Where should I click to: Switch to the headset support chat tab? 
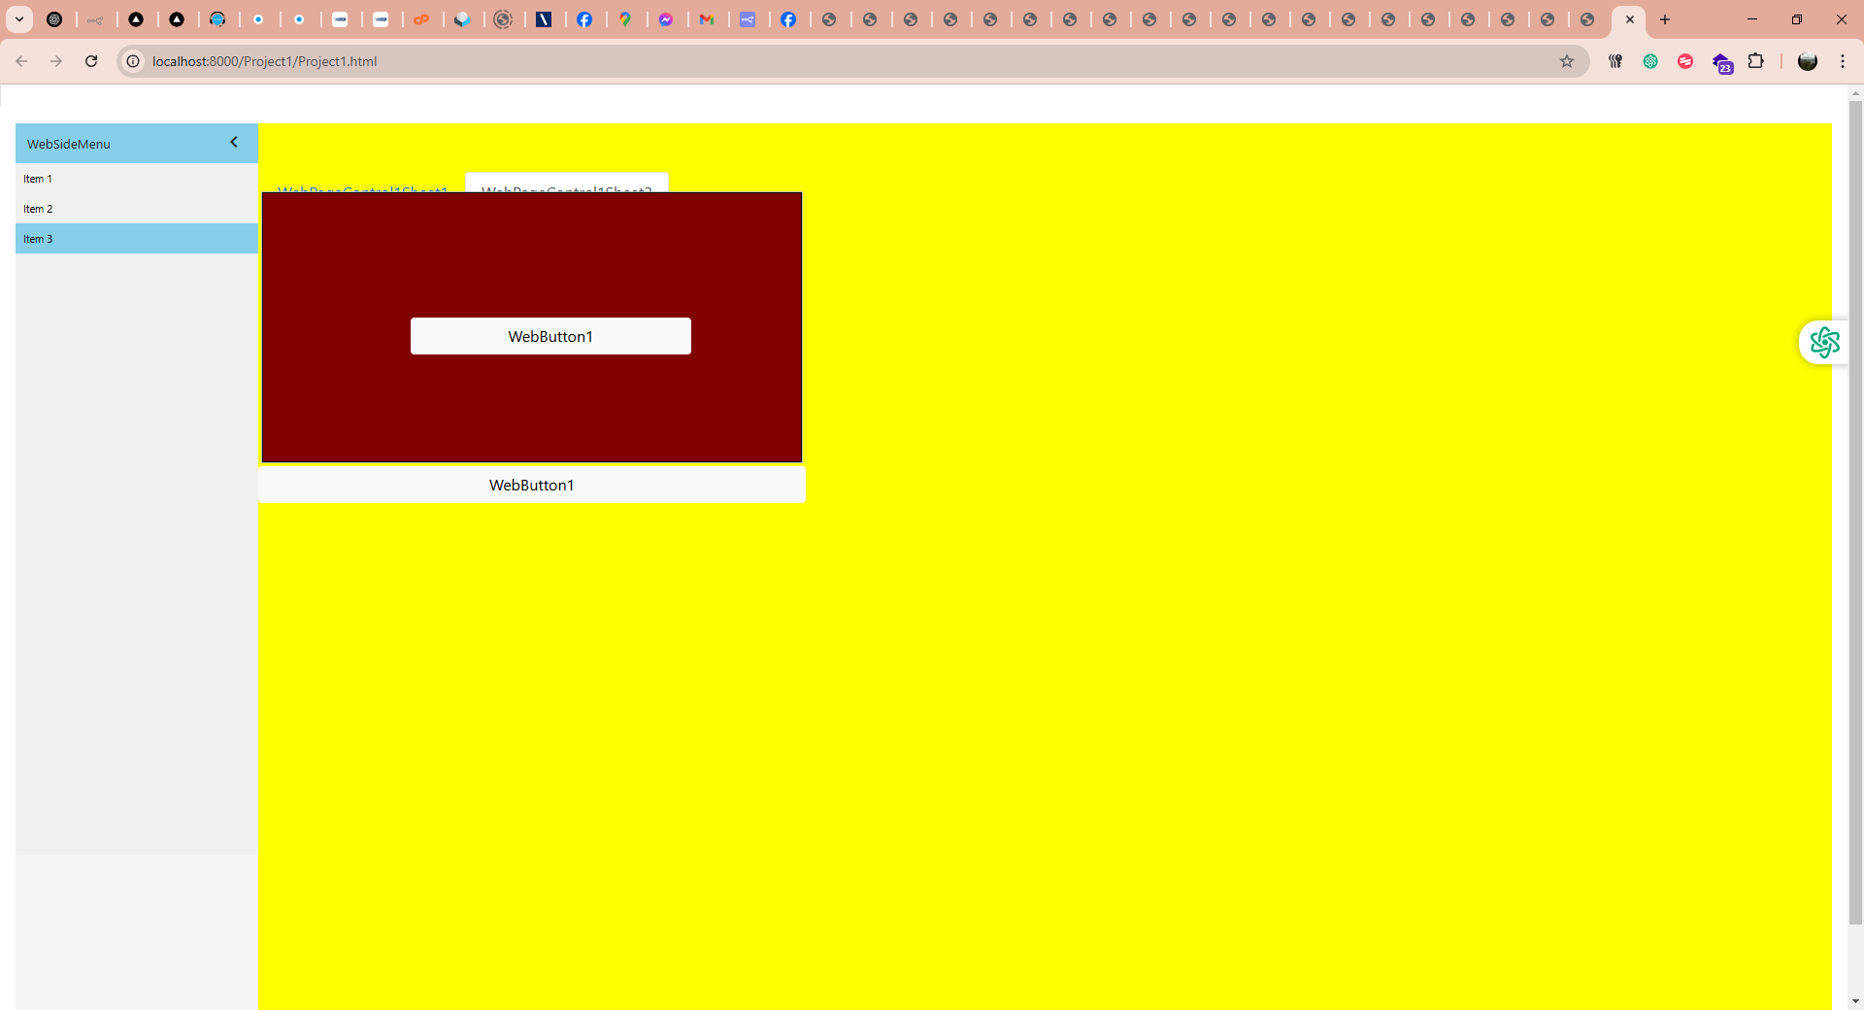(218, 19)
